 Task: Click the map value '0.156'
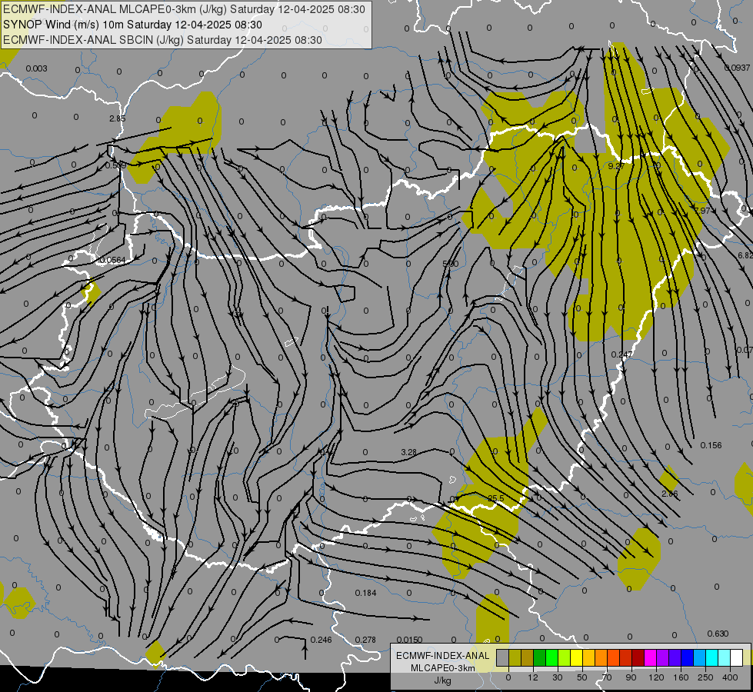point(711,445)
